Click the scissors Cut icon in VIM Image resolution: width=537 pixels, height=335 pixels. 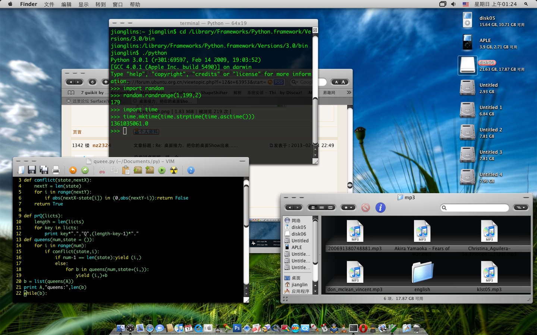click(x=102, y=170)
